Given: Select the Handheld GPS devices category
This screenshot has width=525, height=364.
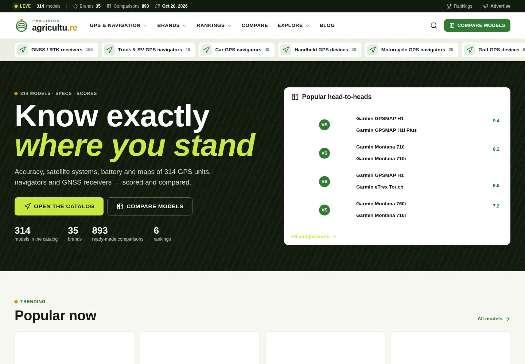Looking at the screenshot, I should [x=320, y=50].
